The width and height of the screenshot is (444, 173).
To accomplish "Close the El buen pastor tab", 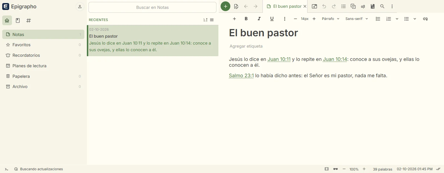I will coord(305,6).
